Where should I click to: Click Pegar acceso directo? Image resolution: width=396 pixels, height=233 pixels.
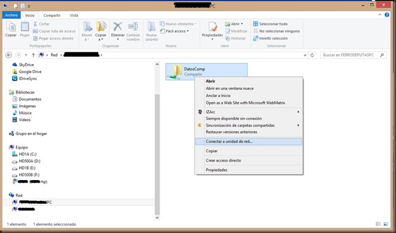(53, 38)
